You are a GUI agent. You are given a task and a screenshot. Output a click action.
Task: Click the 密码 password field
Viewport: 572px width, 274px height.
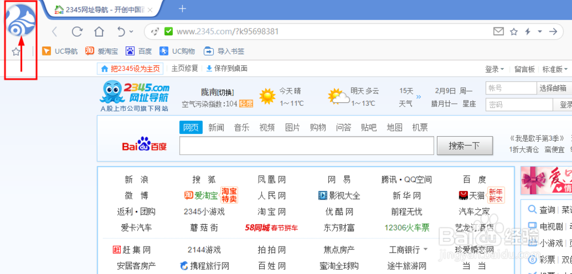[x=519, y=105]
